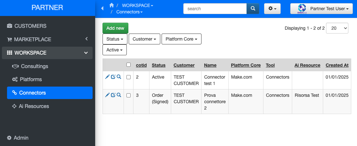Open the Active filter dropdown
This screenshot has height=146, width=357.
coord(115,50)
